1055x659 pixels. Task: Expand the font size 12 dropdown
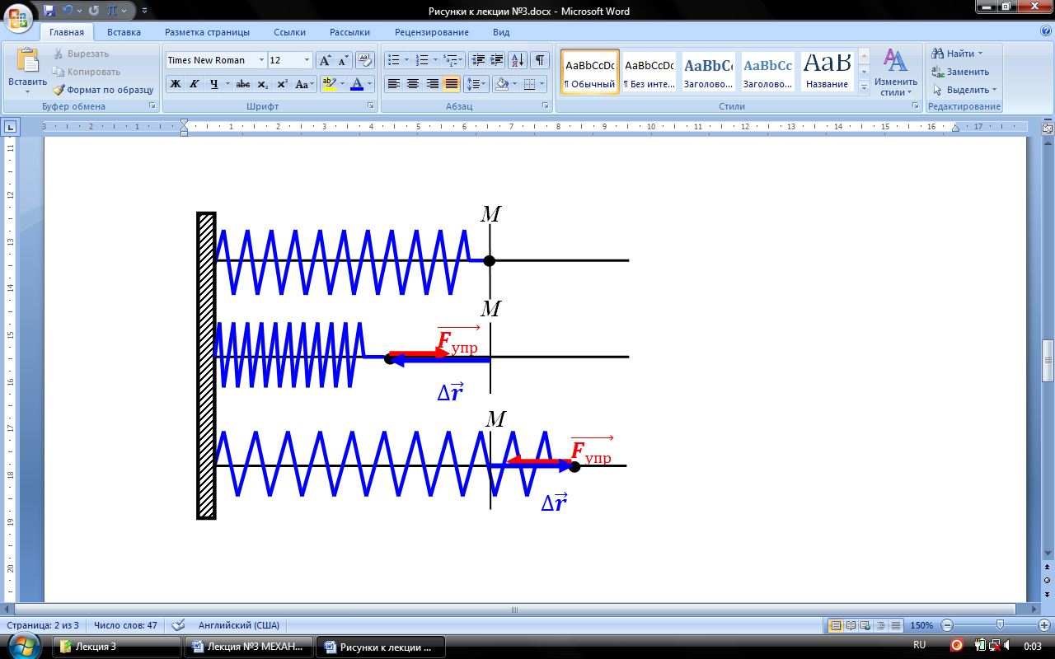click(x=307, y=60)
